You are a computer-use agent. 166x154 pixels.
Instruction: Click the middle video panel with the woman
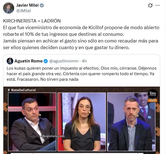tap(82, 122)
